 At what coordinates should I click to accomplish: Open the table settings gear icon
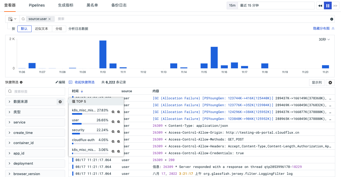[330, 83]
